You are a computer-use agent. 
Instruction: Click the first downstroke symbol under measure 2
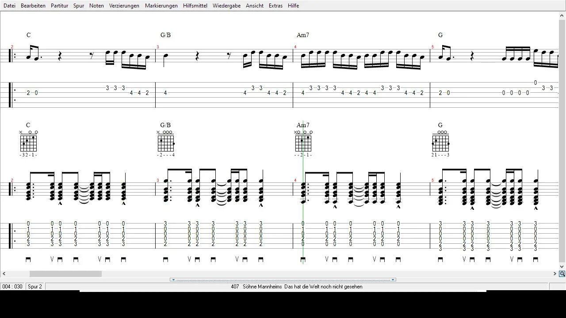(x=28, y=260)
